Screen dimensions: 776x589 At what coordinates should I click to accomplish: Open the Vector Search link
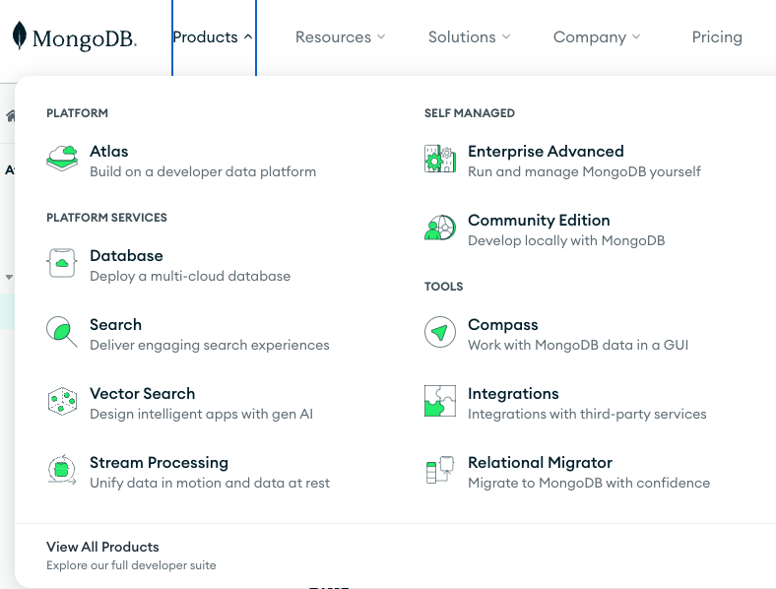click(143, 394)
